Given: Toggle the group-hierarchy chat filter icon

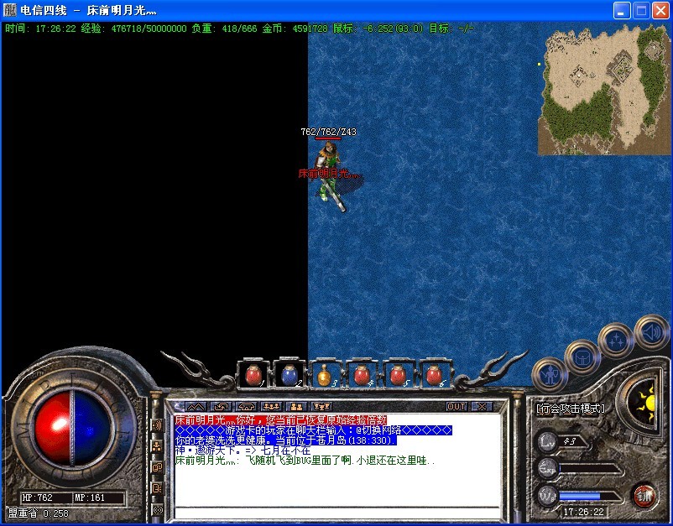Looking at the screenshot, I should [x=157, y=446].
